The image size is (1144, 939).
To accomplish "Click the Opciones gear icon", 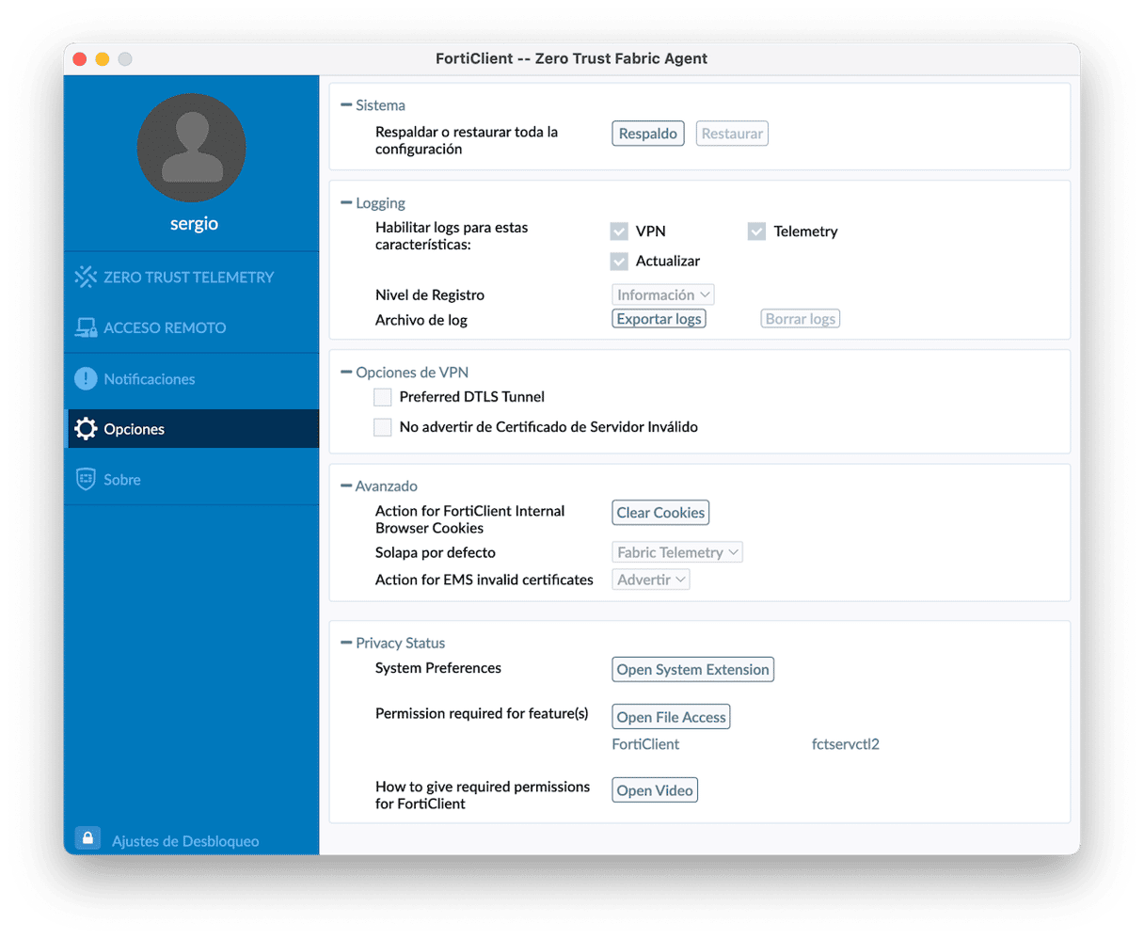I will coord(86,429).
